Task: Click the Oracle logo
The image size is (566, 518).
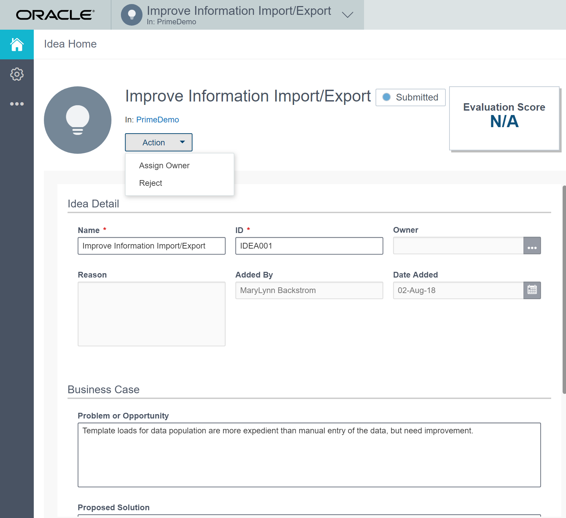Action: [x=55, y=15]
